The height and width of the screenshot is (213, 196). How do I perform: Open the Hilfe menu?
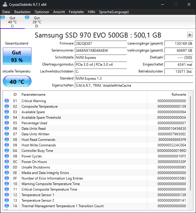91,12
